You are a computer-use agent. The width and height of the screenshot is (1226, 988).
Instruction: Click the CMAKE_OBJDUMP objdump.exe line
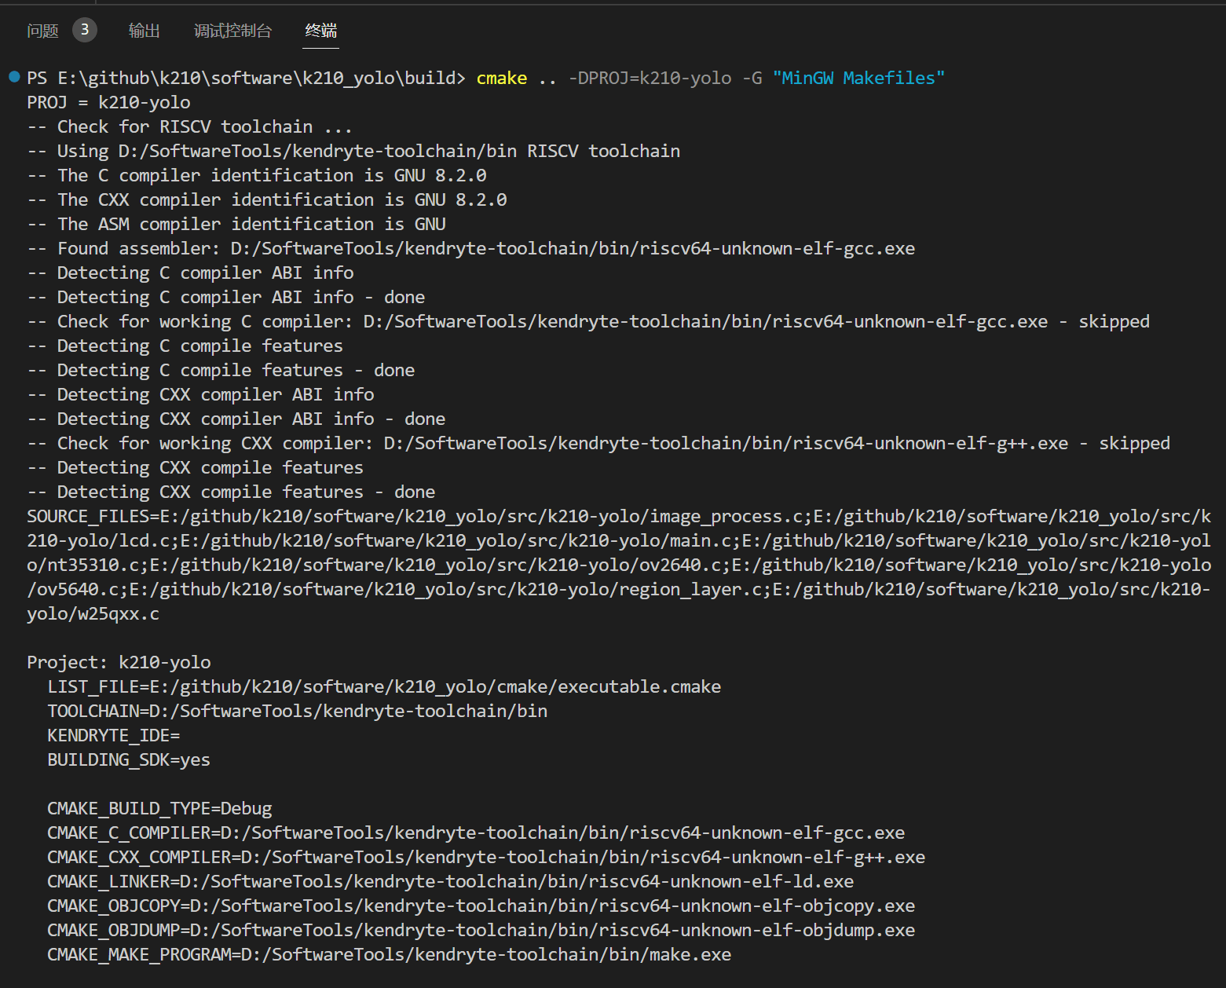click(481, 931)
